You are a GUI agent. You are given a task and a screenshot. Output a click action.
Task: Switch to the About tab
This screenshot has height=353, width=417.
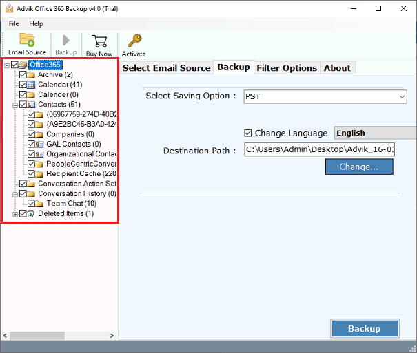coord(337,68)
